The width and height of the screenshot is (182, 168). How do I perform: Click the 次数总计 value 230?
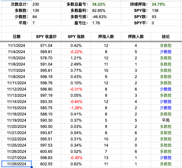point(36,4)
